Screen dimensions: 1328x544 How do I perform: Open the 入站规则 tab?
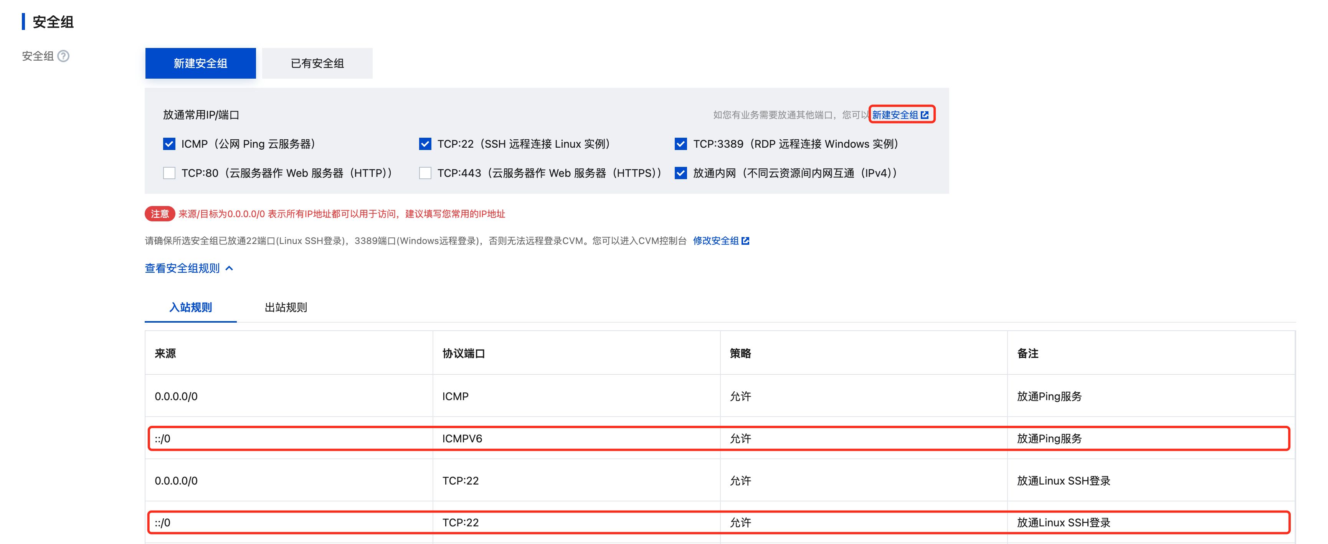(190, 308)
